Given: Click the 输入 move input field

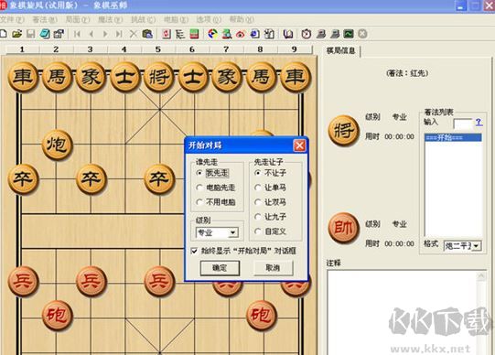Looking at the screenshot, I should (463, 124).
